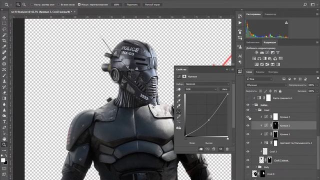Switch to the Navigator tab
Screen dimensions: 320x180
(x=270, y=14)
